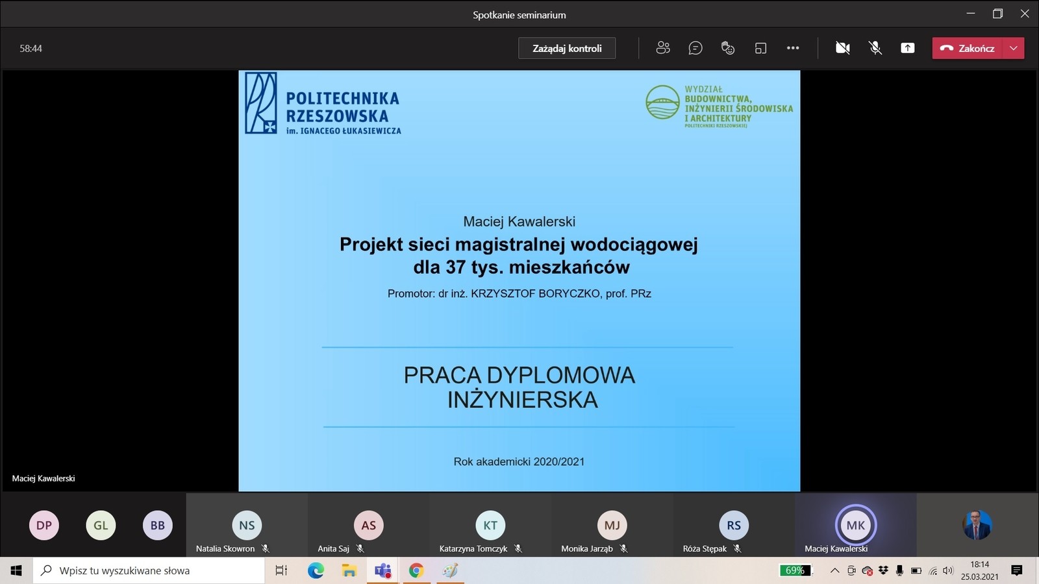Unmute the microphone
Viewport: 1039px width, 584px height.
(875, 48)
